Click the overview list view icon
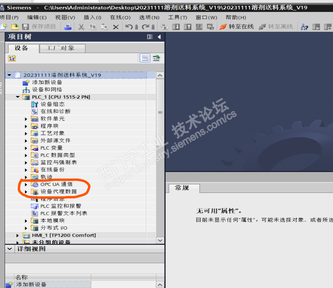Viewport: 333px width, 288px height. point(145,58)
